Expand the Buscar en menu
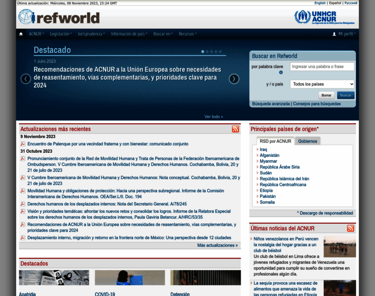The width and height of the screenshot is (375, 296). coord(163,34)
